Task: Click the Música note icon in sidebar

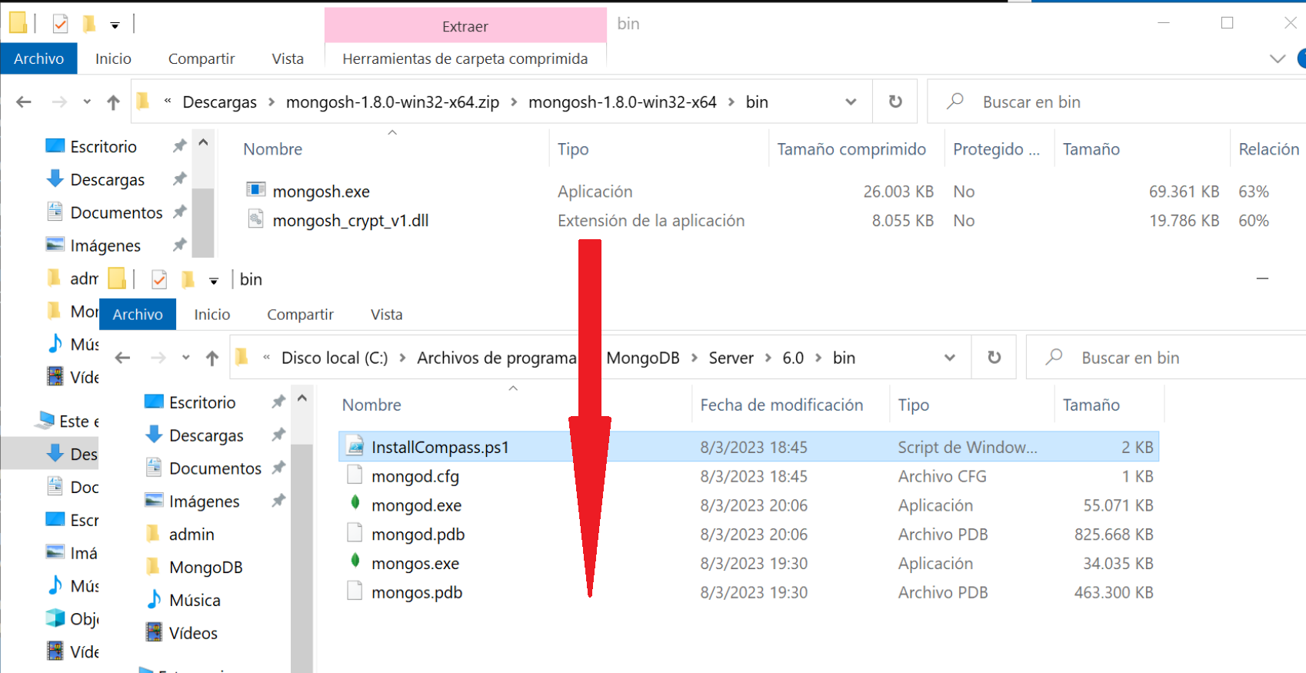Action: [x=154, y=600]
